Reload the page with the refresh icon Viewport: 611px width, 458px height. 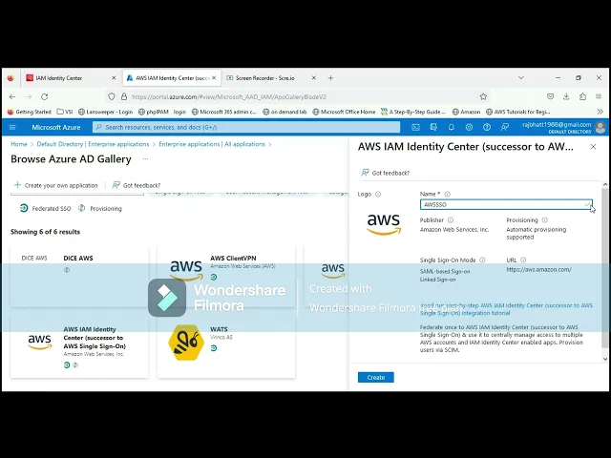pos(45,96)
